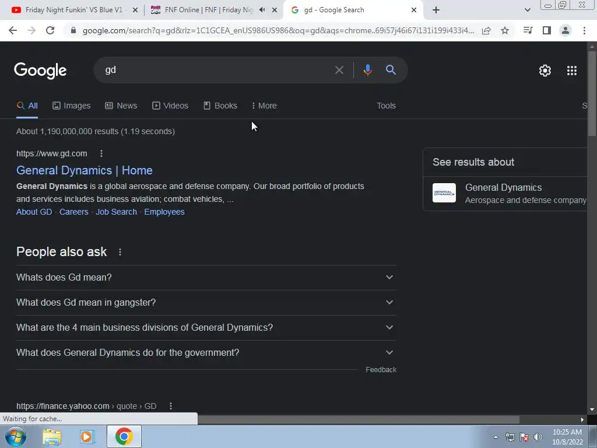Screen dimensions: 597x448
Task: Switch to the Videos tab
Action: (x=170, y=106)
